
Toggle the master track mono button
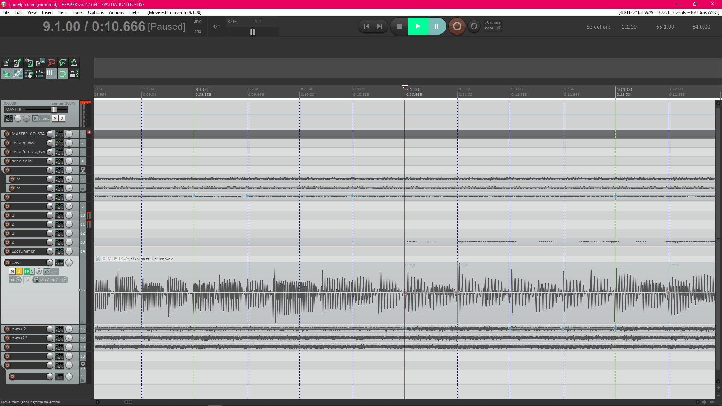(x=41, y=118)
